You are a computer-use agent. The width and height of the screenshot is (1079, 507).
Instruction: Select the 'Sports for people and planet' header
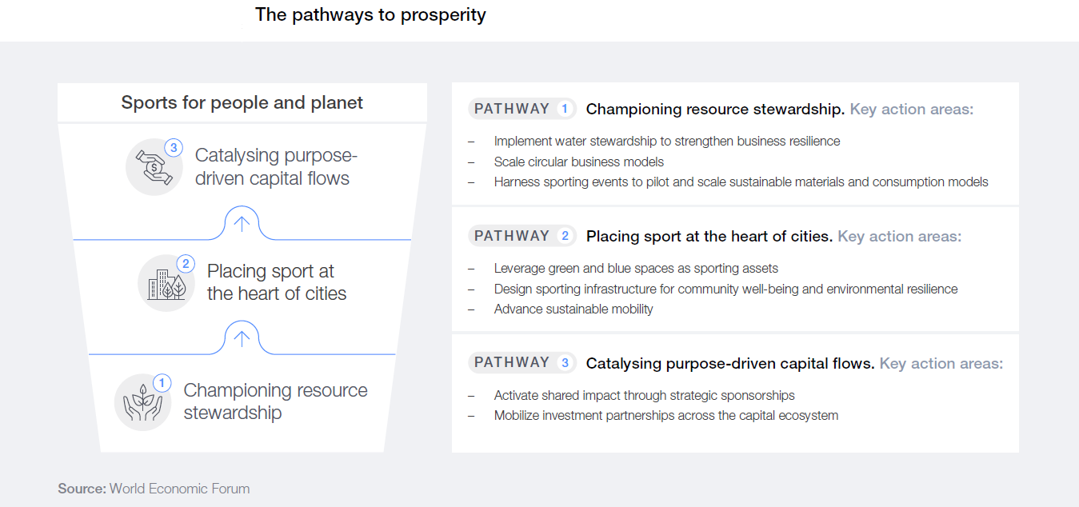click(242, 102)
